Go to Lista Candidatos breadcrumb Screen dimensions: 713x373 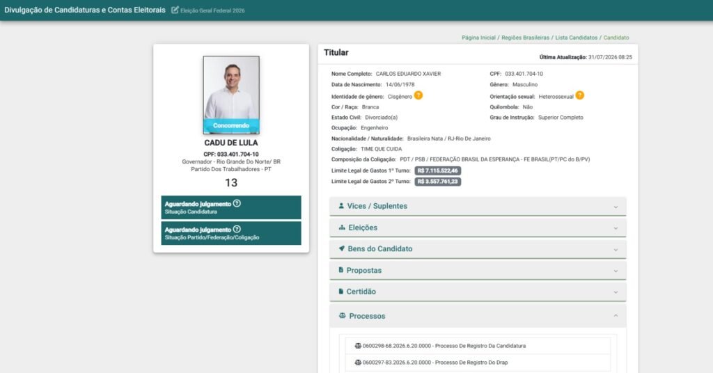click(576, 38)
